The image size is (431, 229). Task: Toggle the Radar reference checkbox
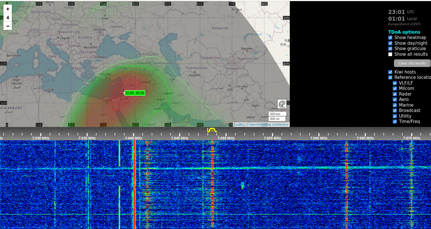point(395,94)
